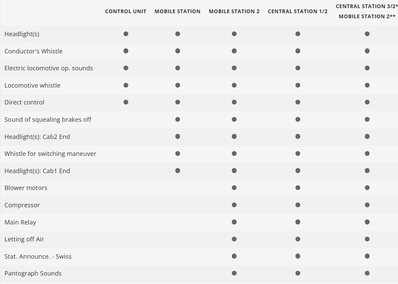Click Whistle for switching maneuver dot under Mobile Station

tap(178, 153)
